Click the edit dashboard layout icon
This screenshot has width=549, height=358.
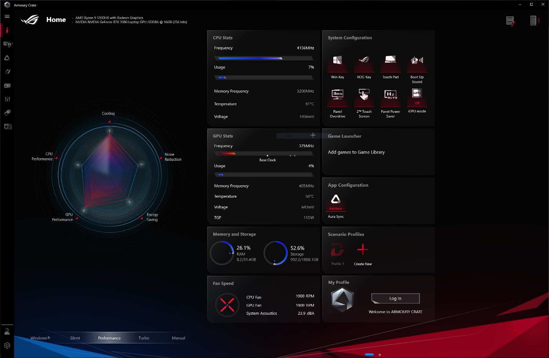[x=510, y=21]
